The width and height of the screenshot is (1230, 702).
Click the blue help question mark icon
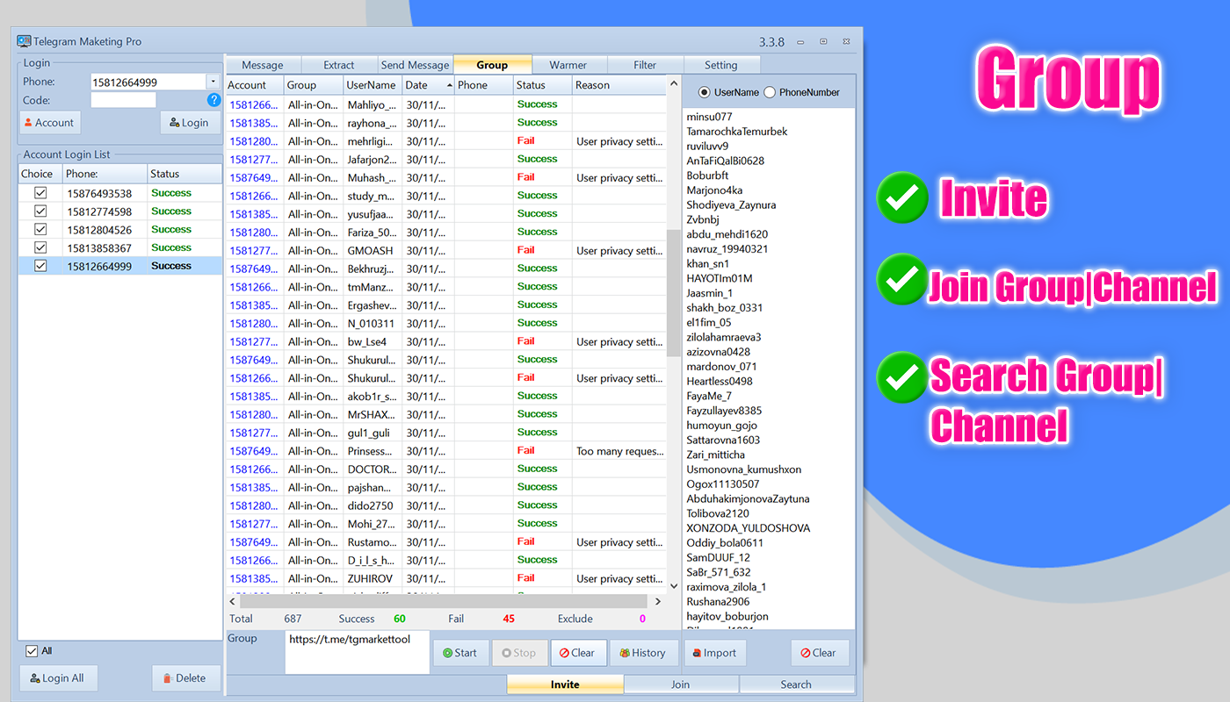[213, 100]
